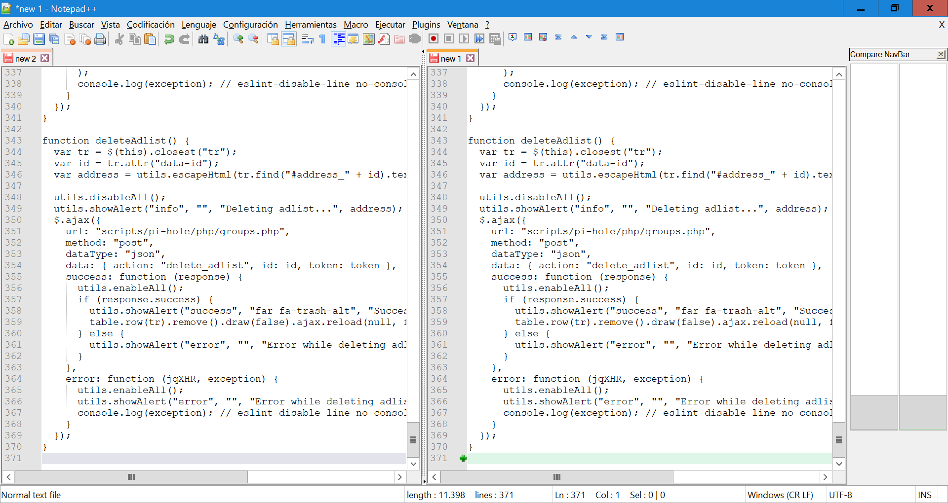Close the new 1 document tab

[x=471, y=57]
